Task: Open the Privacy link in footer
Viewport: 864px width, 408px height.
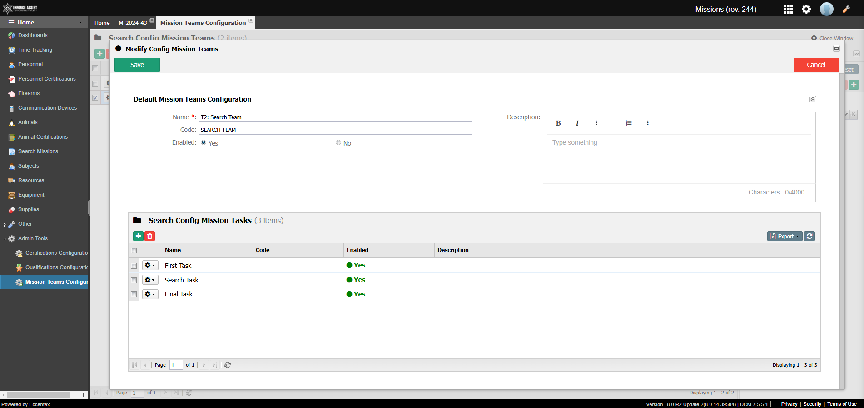Action: click(789, 404)
